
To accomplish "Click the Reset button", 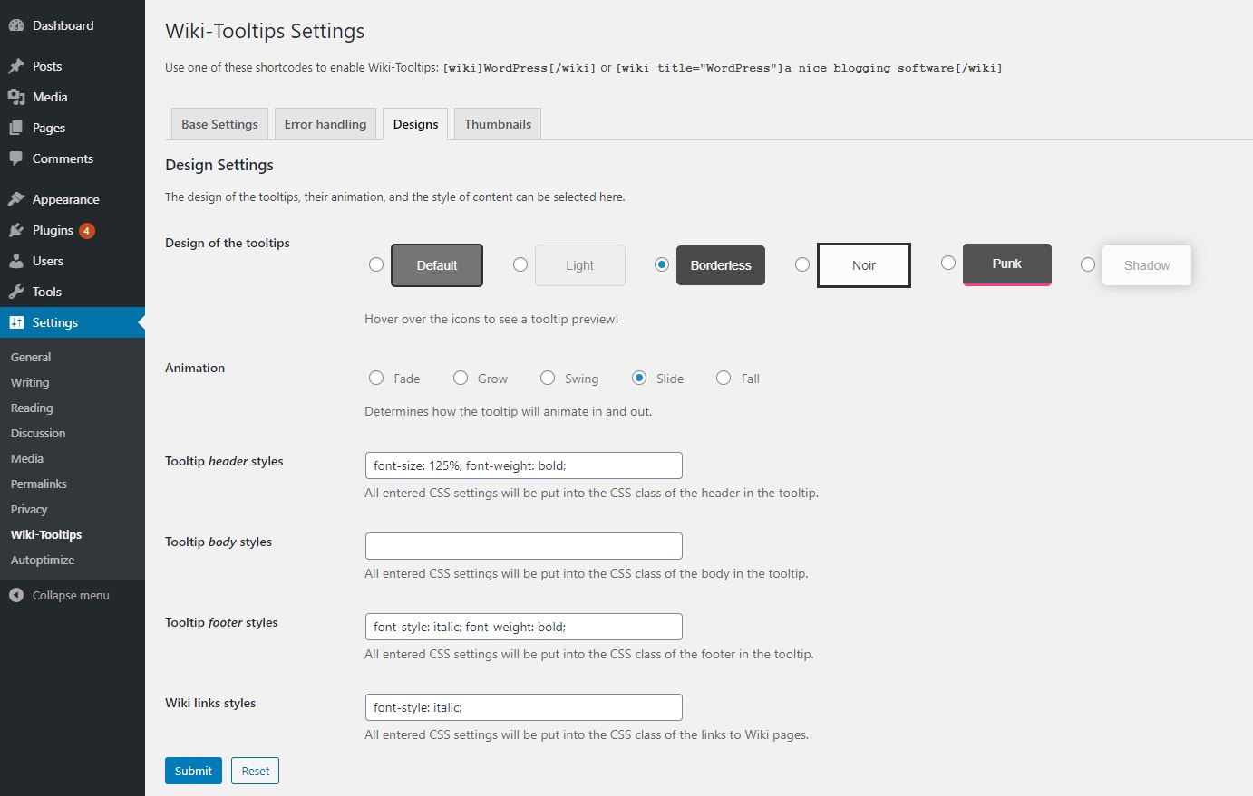I will click(255, 771).
